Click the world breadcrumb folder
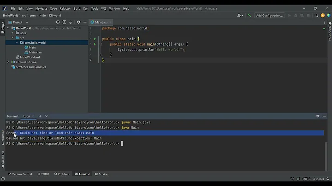This screenshot has height=186, width=332. click(x=55, y=16)
